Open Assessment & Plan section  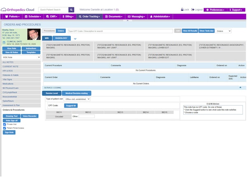click(21, 105)
